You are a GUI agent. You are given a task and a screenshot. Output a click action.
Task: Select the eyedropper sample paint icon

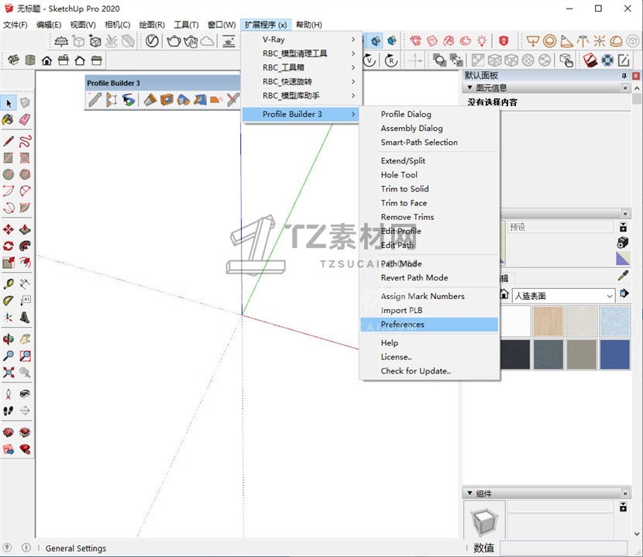(624, 276)
